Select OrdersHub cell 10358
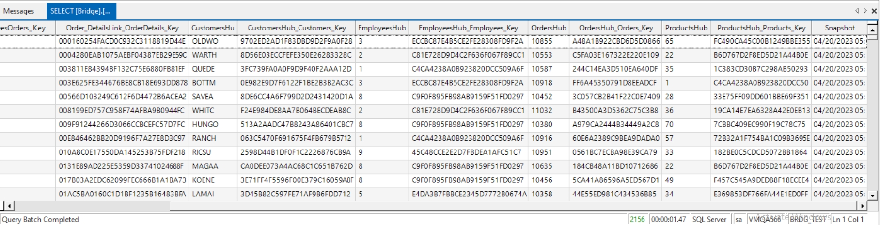This screenshot has width=880, height=225. pos(549,194)
